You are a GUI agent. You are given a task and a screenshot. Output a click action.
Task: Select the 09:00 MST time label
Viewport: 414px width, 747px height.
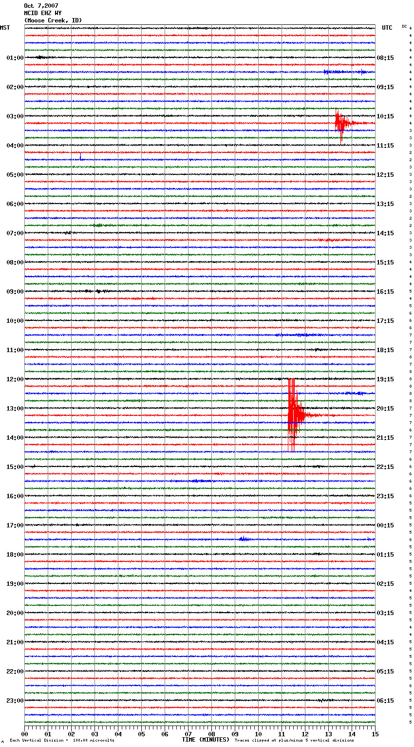(15, 292)
